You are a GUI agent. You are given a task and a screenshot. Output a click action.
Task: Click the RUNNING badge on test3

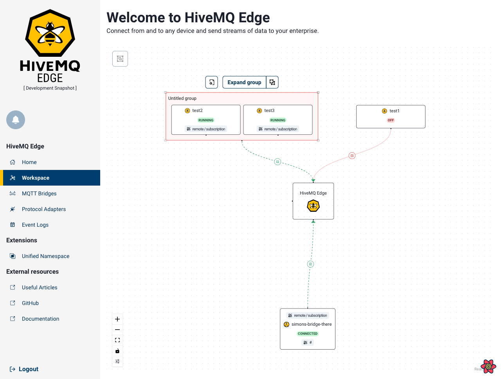coord(278,120)
